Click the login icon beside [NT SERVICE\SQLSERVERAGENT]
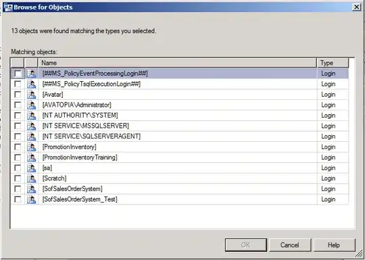 click(x=31, y=136)
